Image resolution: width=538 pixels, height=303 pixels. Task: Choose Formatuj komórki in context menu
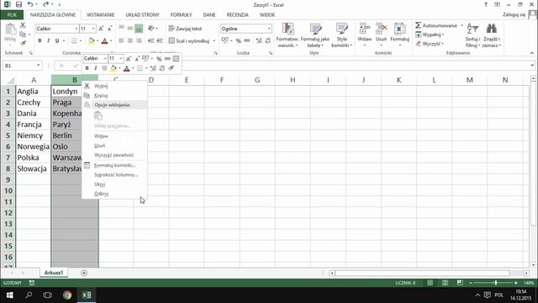[x=114, y=165]
